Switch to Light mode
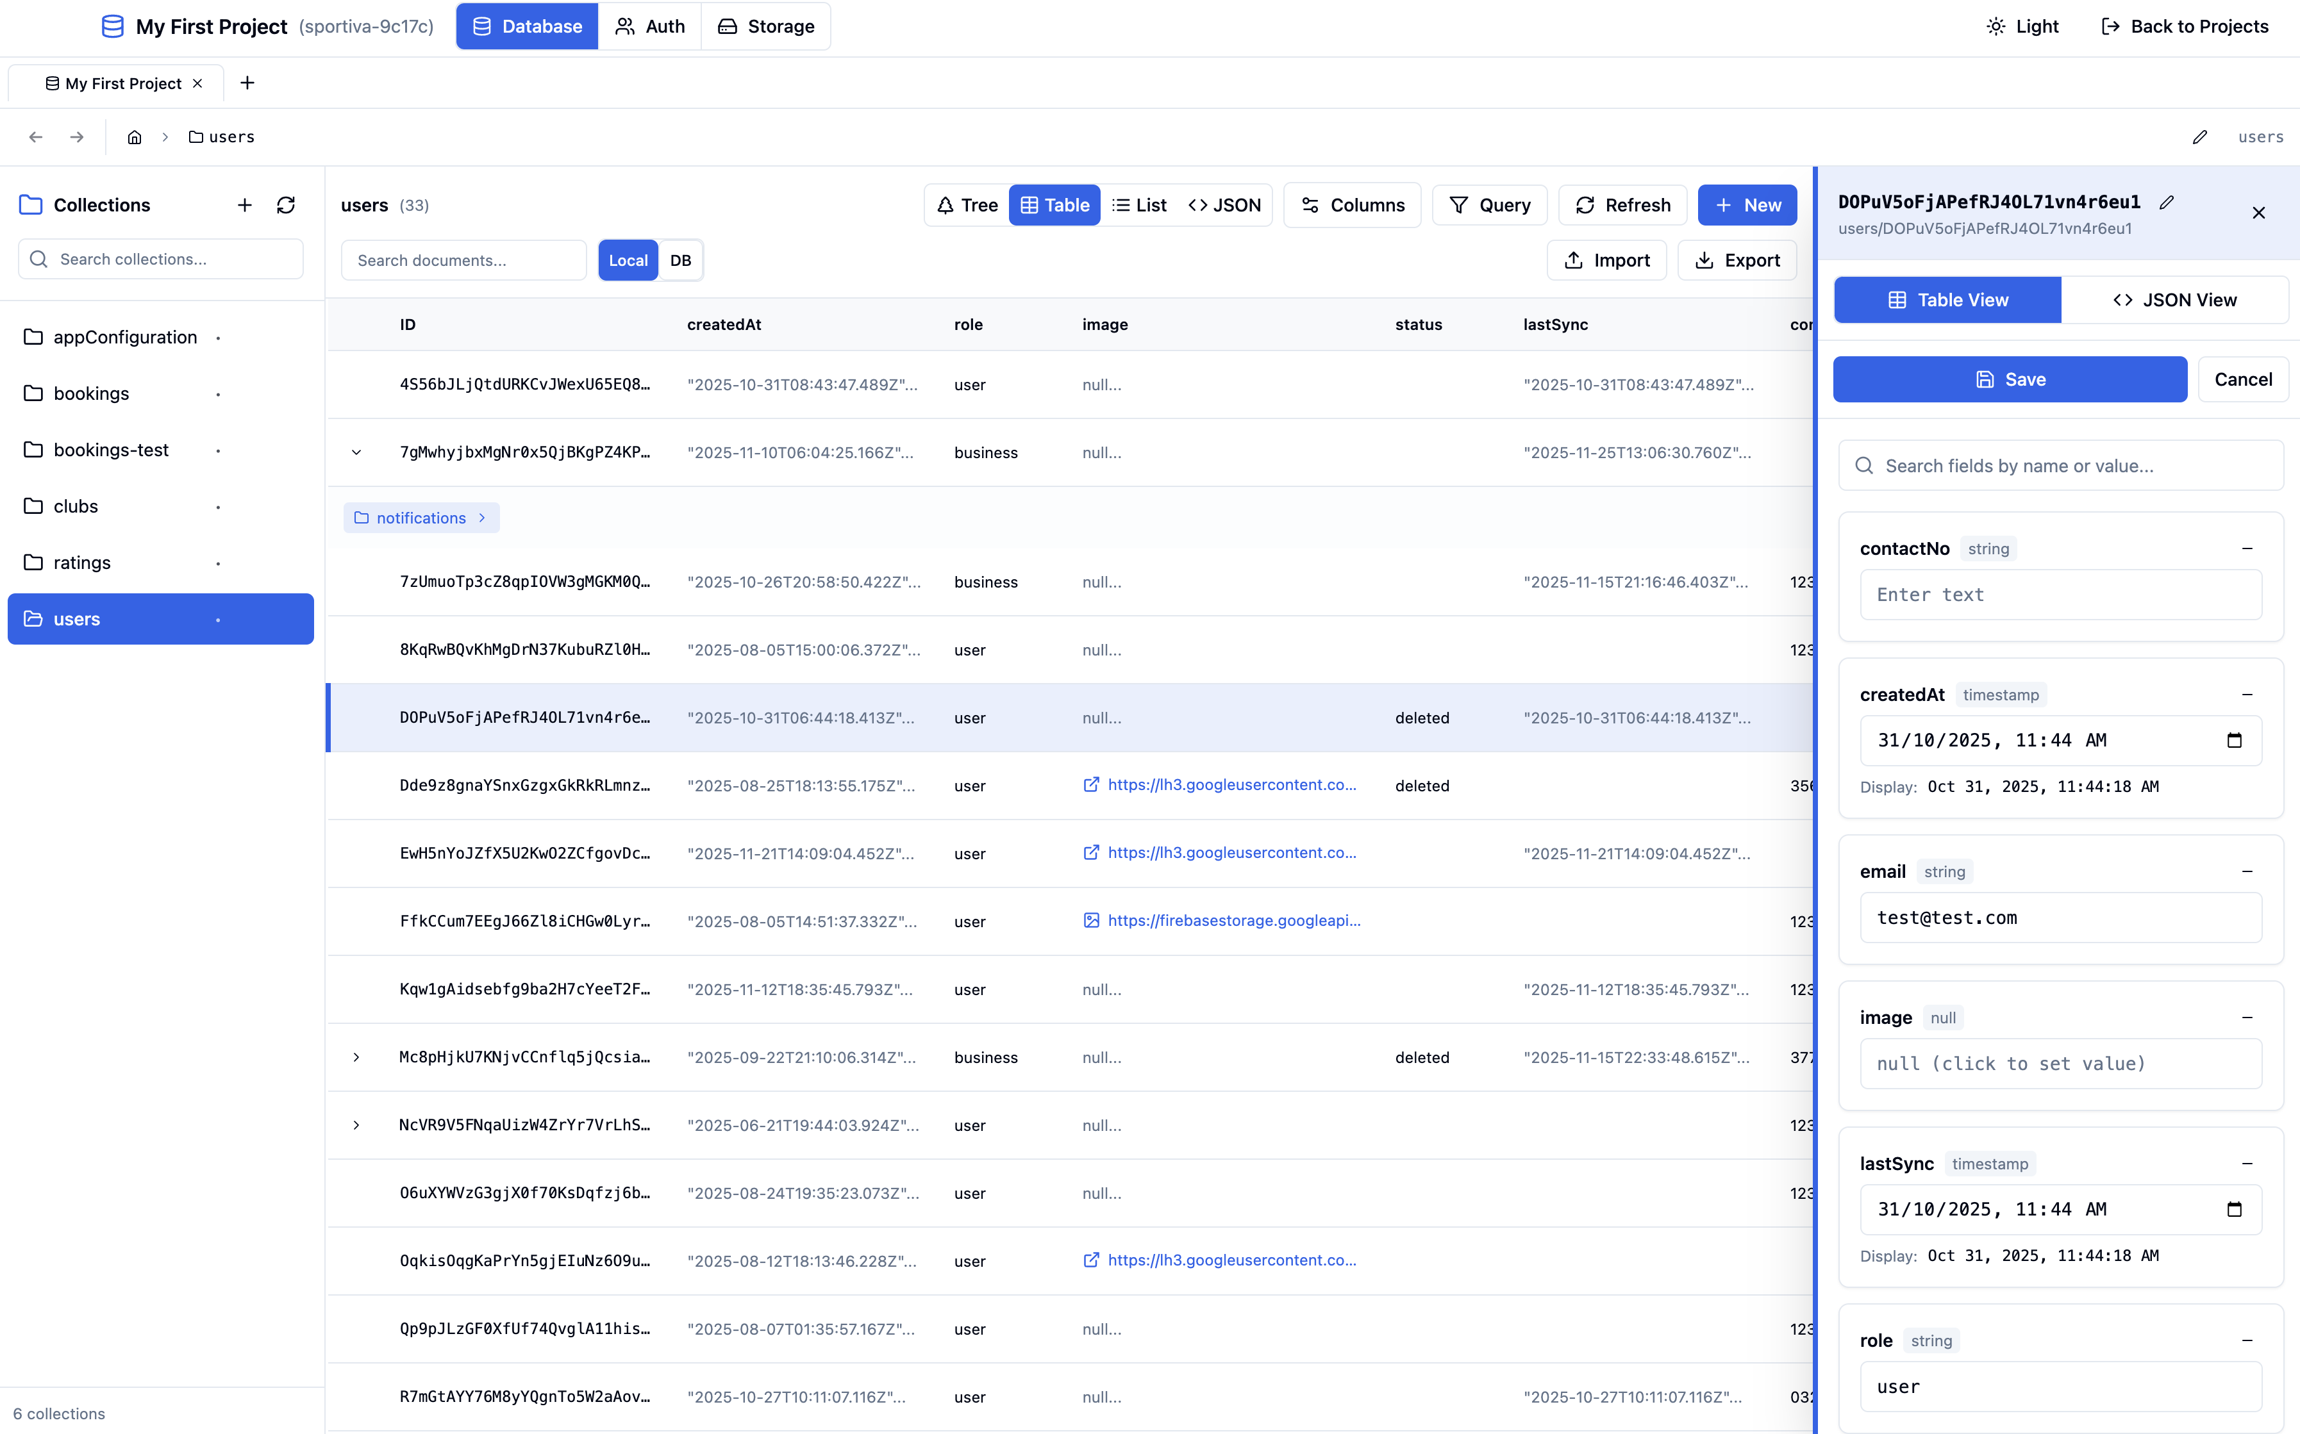2300x1434 pixels. 2023,26
